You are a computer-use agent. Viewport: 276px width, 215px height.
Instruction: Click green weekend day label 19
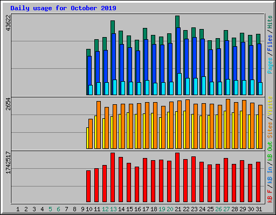click(162, 209)
